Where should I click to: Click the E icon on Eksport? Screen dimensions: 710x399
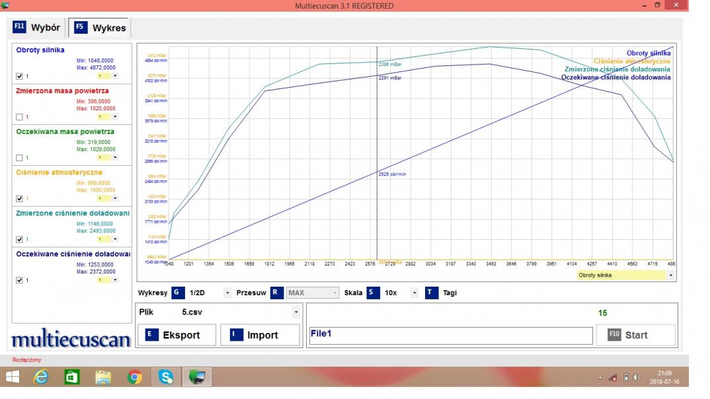[151, 335]
